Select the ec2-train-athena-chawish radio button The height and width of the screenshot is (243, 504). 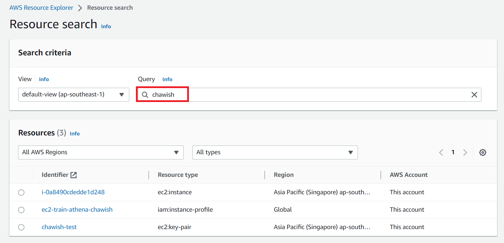click(x=21, y=210)
